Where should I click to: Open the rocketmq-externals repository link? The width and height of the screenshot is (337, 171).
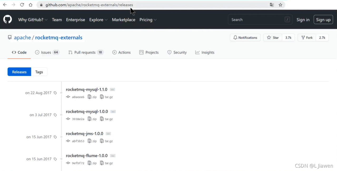coord(59,38)
